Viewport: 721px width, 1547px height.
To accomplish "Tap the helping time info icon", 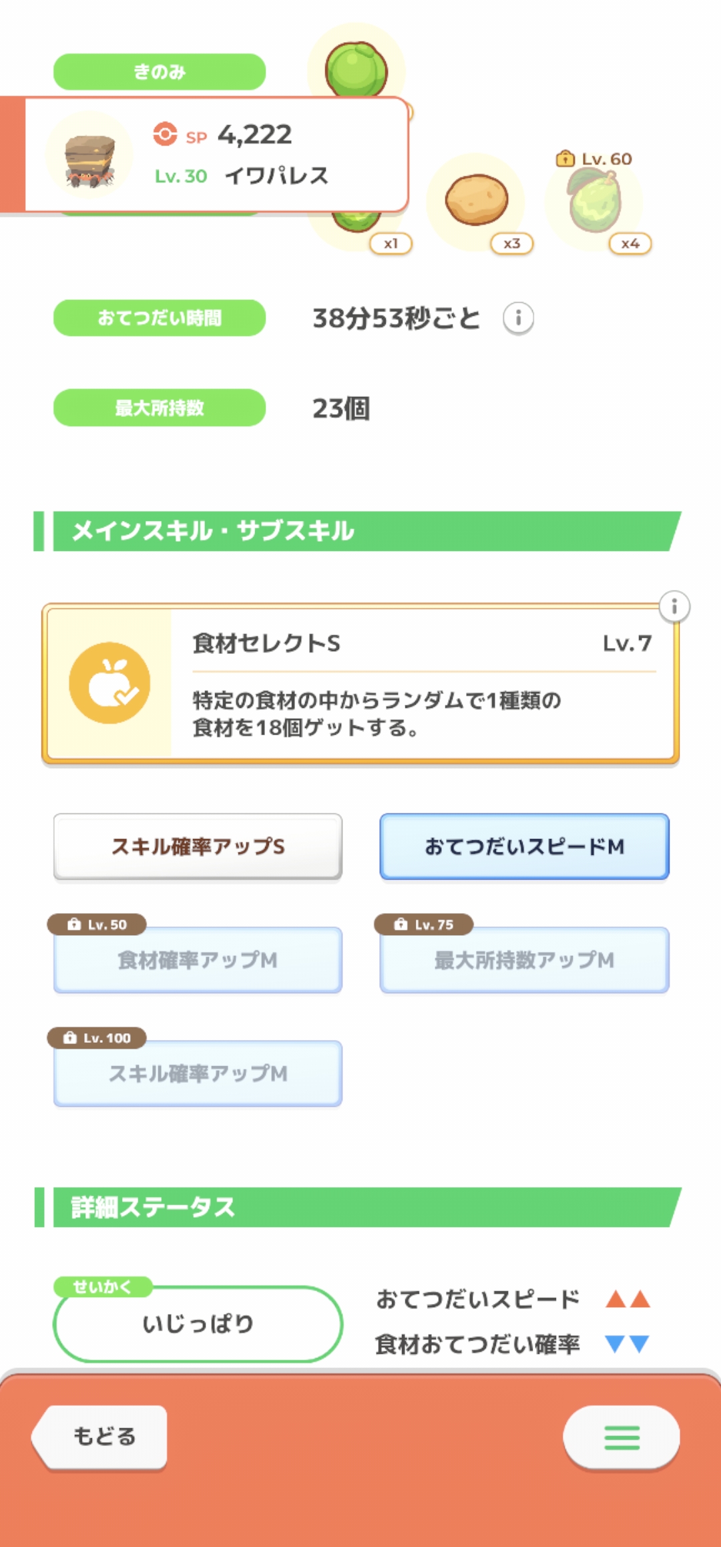I will [518, 318].
